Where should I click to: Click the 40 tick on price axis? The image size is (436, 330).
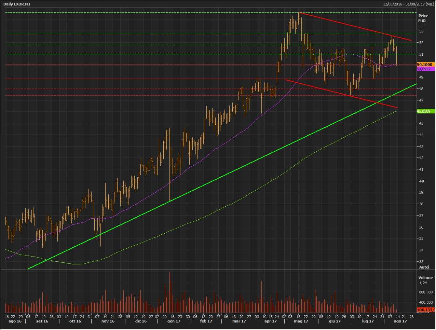[x=422, y=181]
